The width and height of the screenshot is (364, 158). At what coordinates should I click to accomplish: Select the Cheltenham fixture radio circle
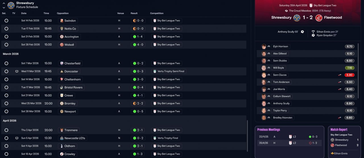(x=6, y=79)
